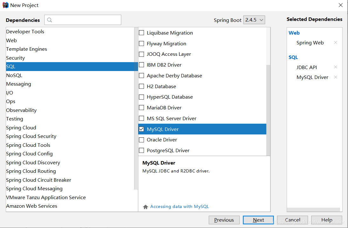The image size is (348, 228).
Task: Select Spring Cloud Discovery category
Action: 70,162
